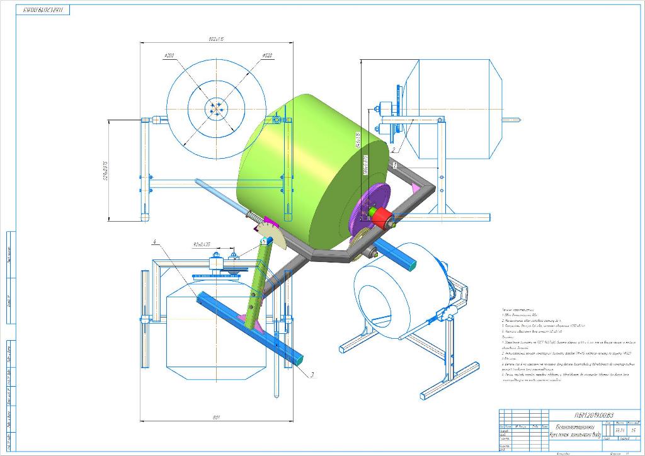Select the ПБМ.2019.00.ВЗ title block designation
645x456 pixels.
[x=593, y=415]
